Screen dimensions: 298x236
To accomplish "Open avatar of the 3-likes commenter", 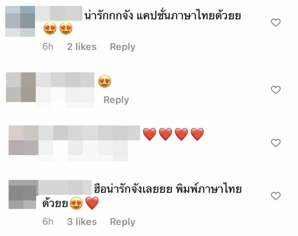I will 22,195.
